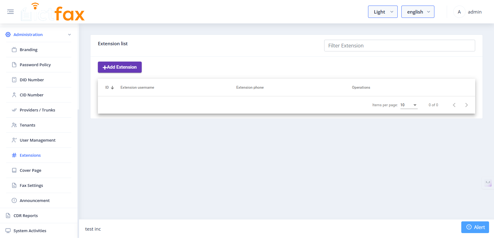Click the Password Policy document icon
Viewport: 494px width, 238px height.
click(x=14, y=65)
